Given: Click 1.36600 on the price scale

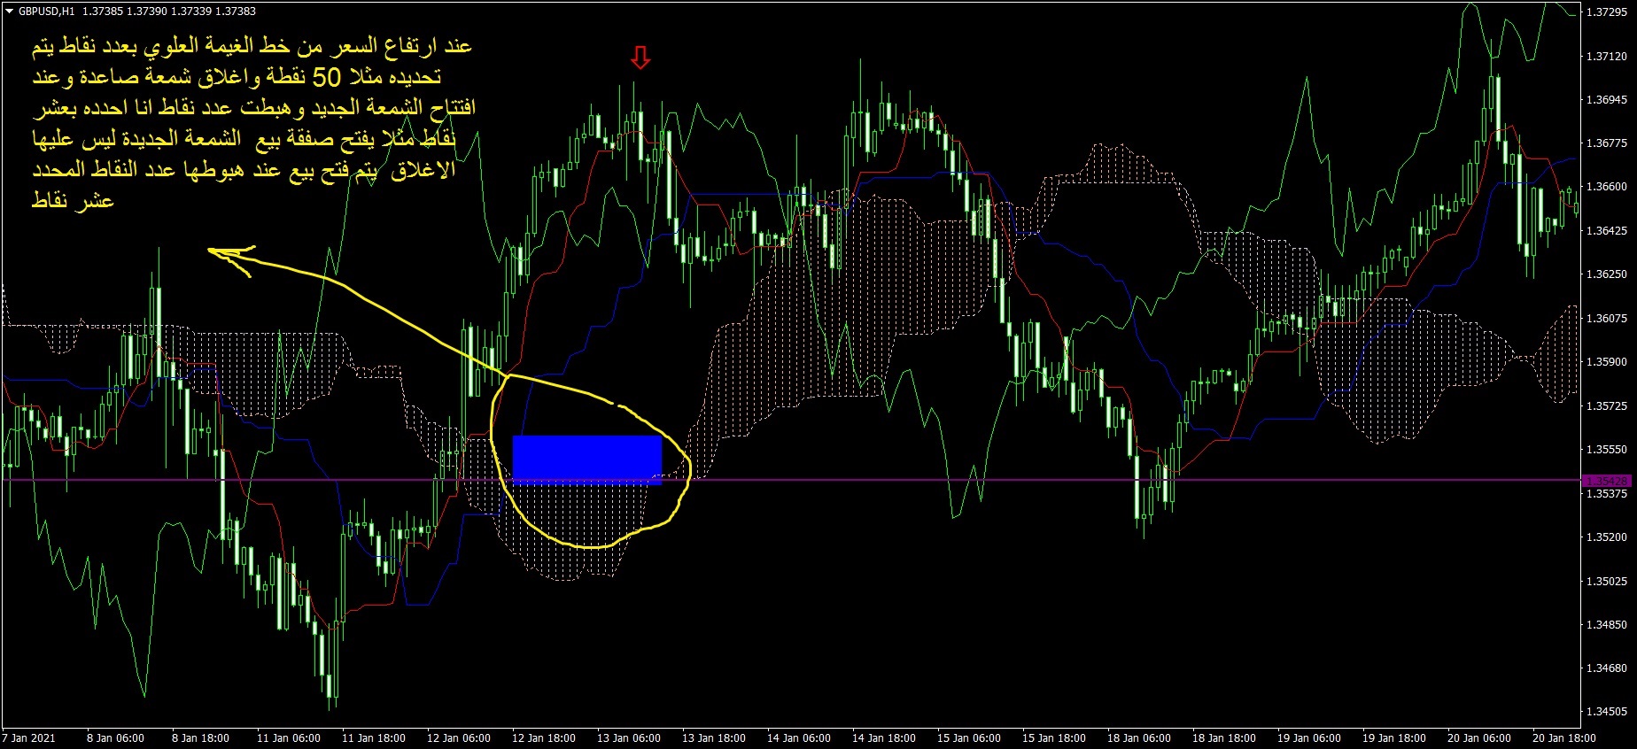Looking at the screenshot, I should 1606,186.
